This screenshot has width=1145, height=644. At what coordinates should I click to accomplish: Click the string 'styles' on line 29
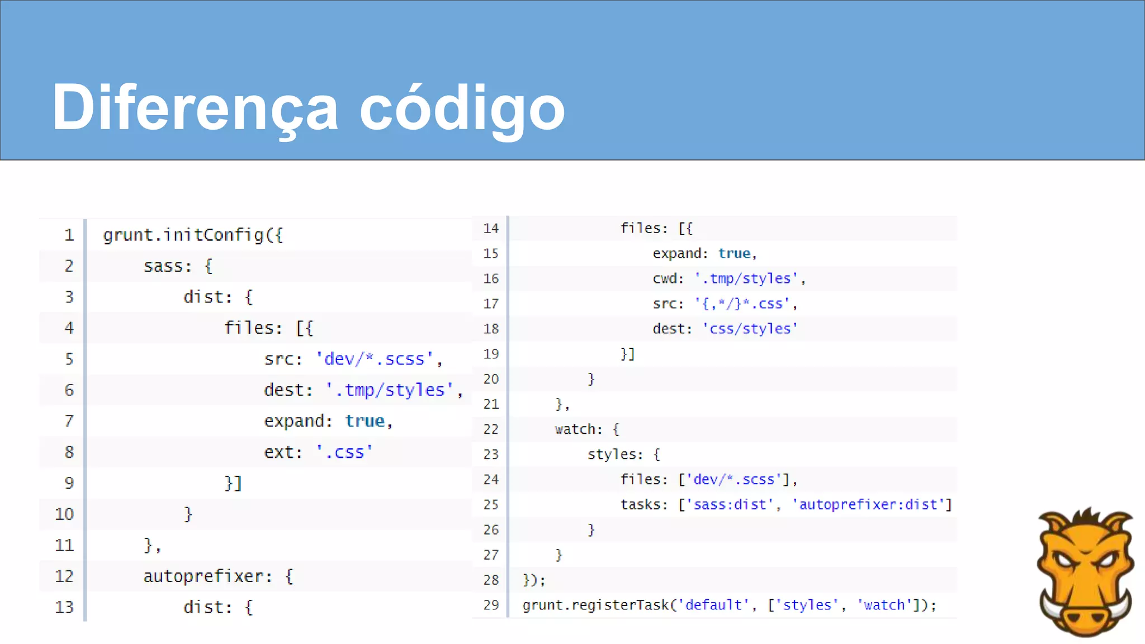pyautogui.click(x=807, y=605)
